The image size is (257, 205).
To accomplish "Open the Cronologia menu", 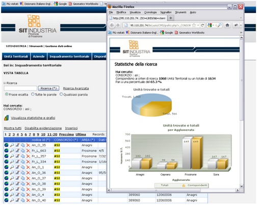I will [150, 12].
